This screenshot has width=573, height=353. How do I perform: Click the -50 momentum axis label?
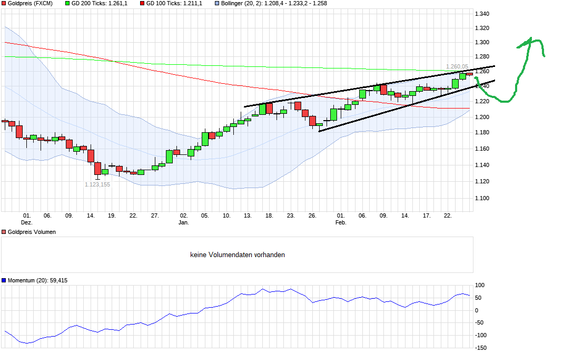pyautogui.click(x=479, y=322)
